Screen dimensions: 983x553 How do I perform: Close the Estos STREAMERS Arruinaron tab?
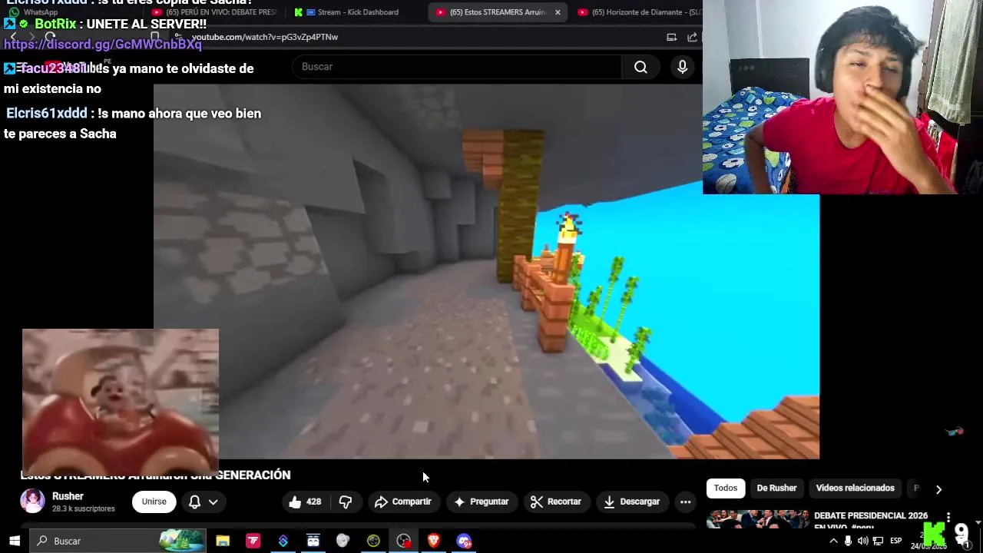[x=558, y=12]
